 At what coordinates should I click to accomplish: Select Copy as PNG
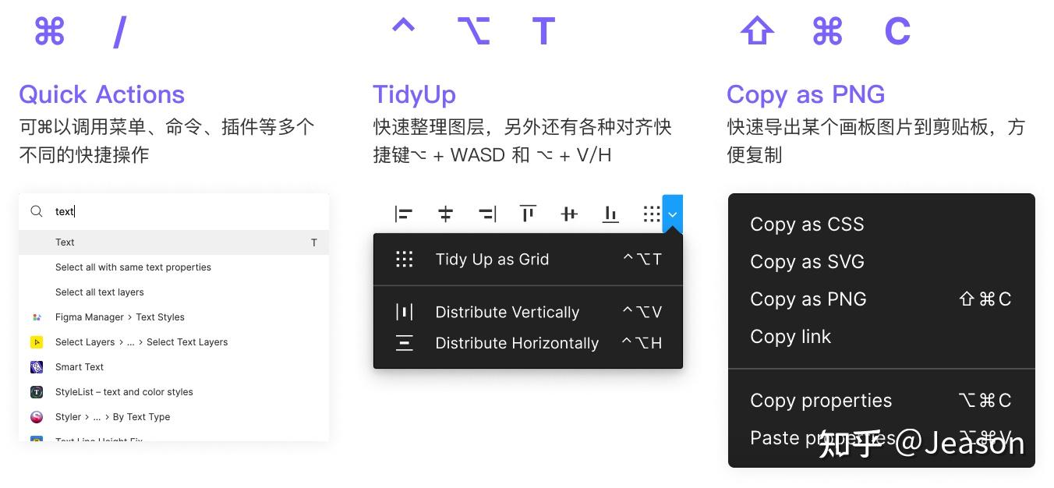coord(881,299)
